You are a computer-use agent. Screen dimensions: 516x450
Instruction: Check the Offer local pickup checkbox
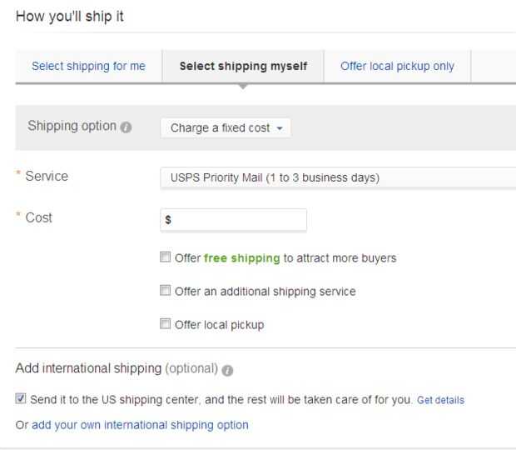pyautogui.click(x=166, y=324)
